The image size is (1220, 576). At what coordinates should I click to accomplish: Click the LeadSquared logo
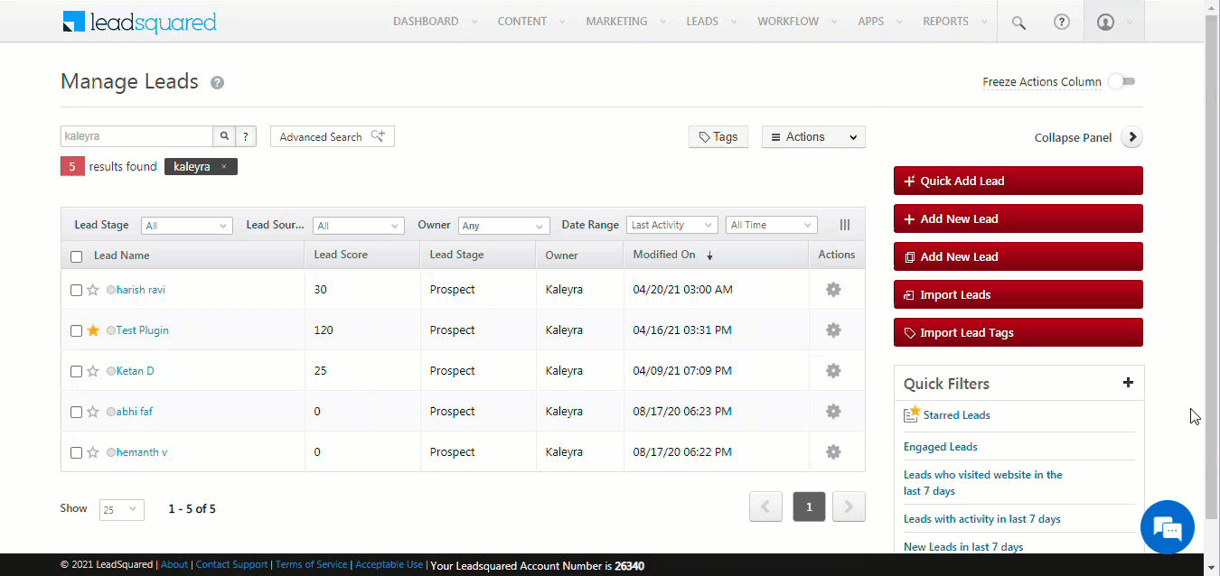tap(139, 22)
